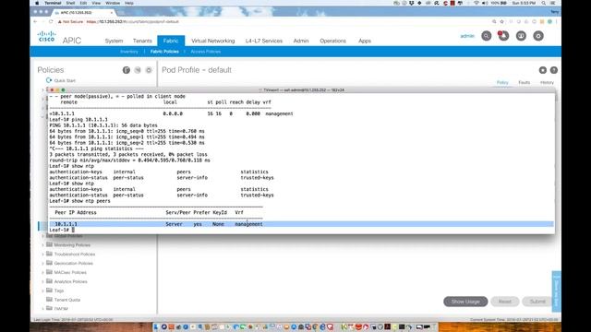Click the Wi-Fi status icon in menu bar

(476, 3)
